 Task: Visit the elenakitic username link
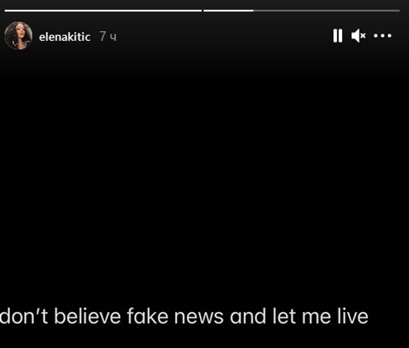point(65,37)
